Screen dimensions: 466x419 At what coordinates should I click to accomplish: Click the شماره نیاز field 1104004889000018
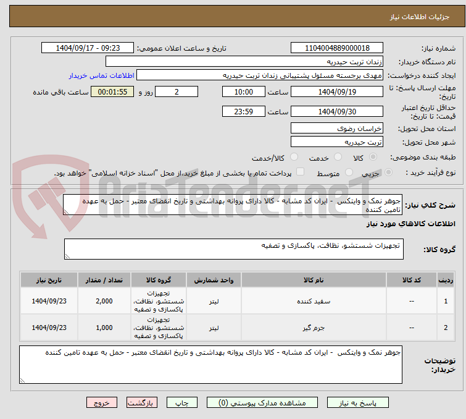[x=337, y=48]
